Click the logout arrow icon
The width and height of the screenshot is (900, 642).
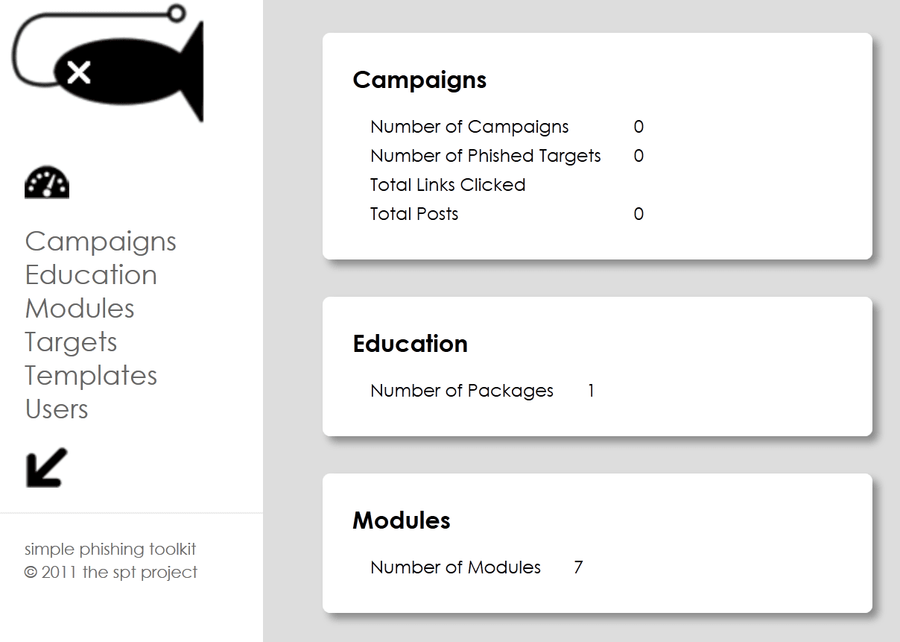coord(47,468)
